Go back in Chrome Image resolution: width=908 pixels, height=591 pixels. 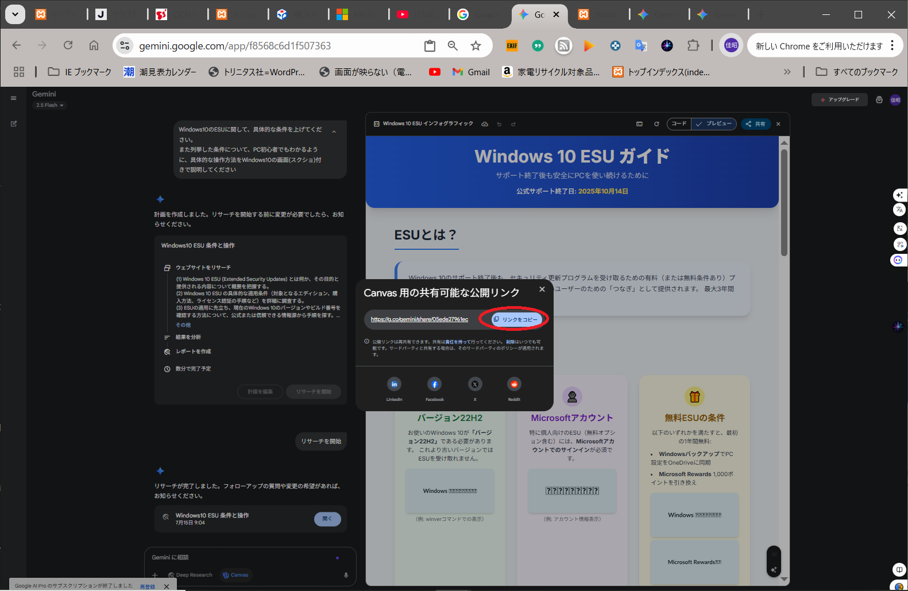pyautogui.click(x=16, y=45)
